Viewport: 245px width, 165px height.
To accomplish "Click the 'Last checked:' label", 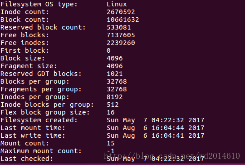I will coord(27,159).
